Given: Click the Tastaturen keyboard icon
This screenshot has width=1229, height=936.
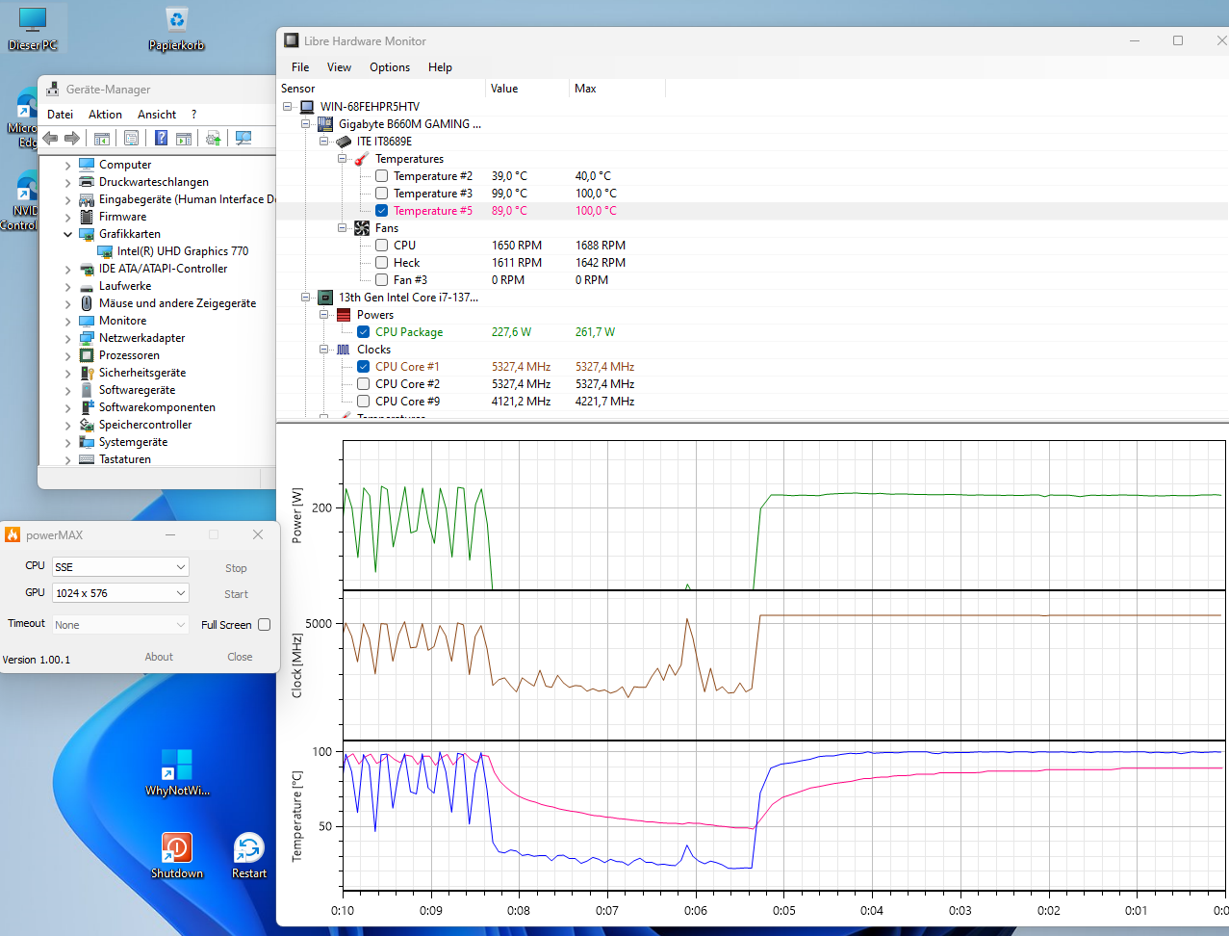Looking at the screenshot, I should click(87, 459).
